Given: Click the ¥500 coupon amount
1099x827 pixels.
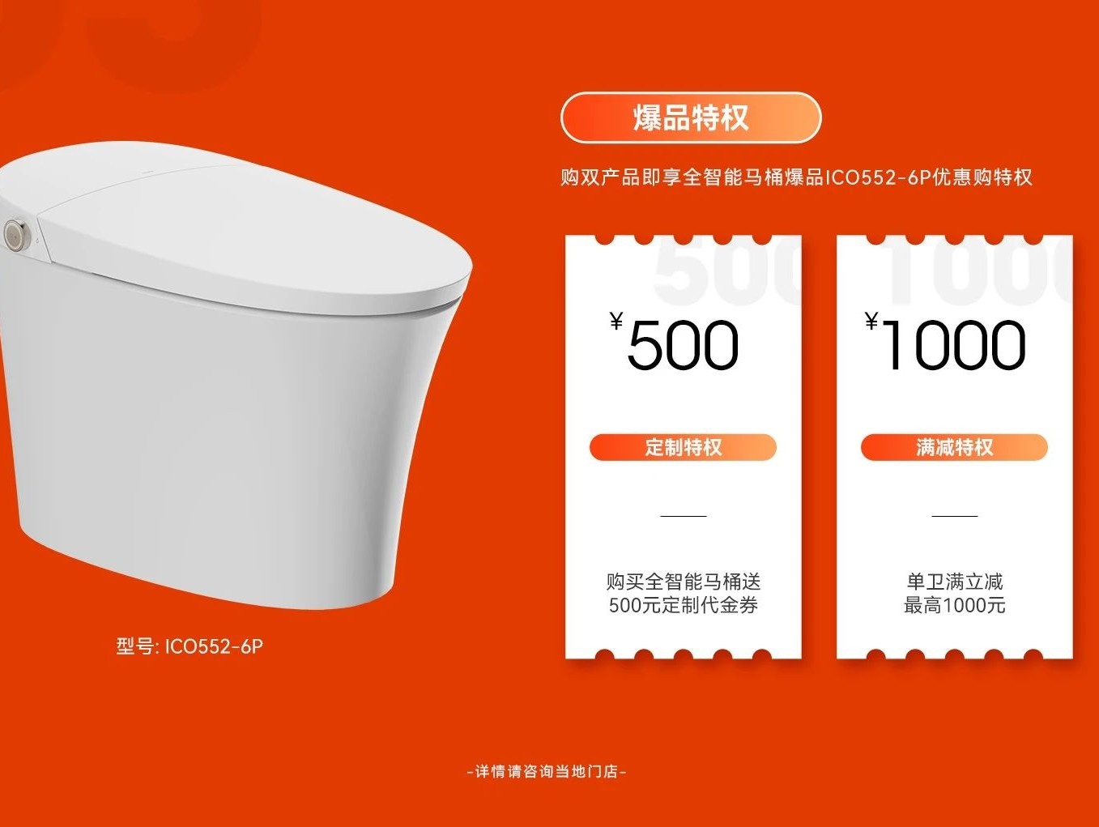Looking at the screenshot, I should click(x=675, y=343).
